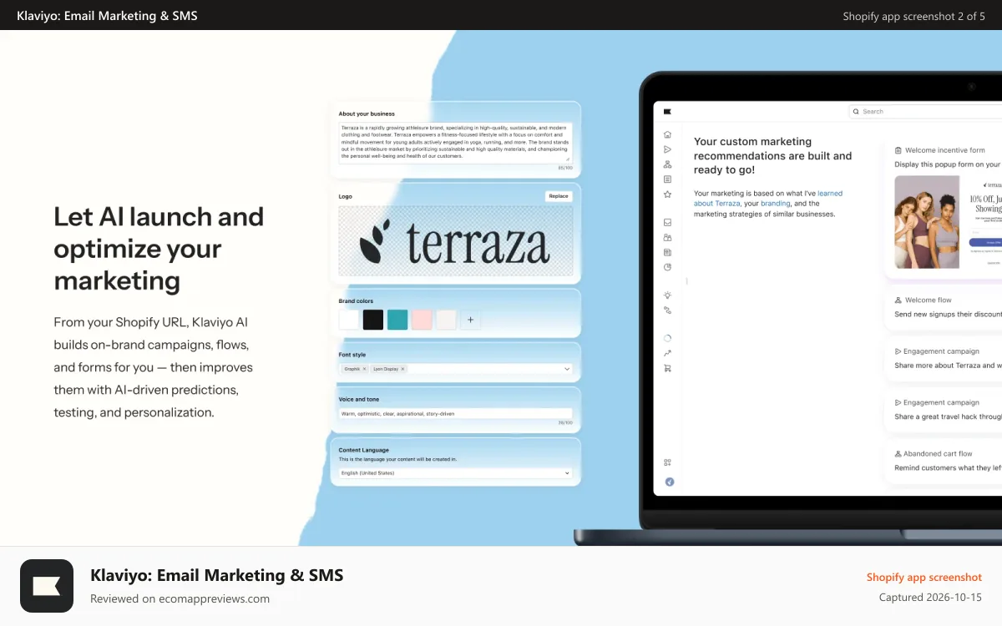Follow the 'branding' link

point(775,204)
